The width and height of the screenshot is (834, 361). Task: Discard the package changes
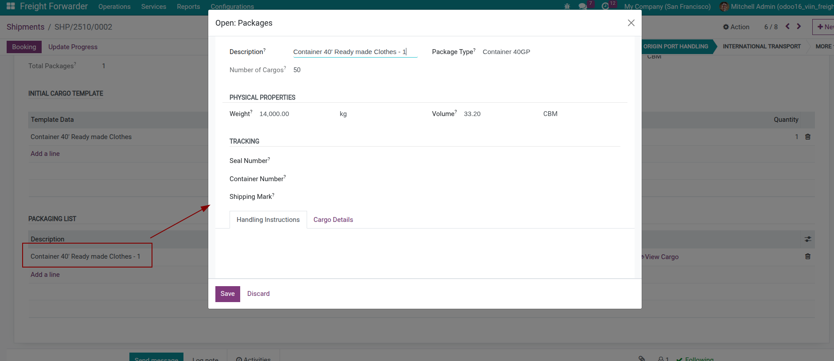(258, 294)
